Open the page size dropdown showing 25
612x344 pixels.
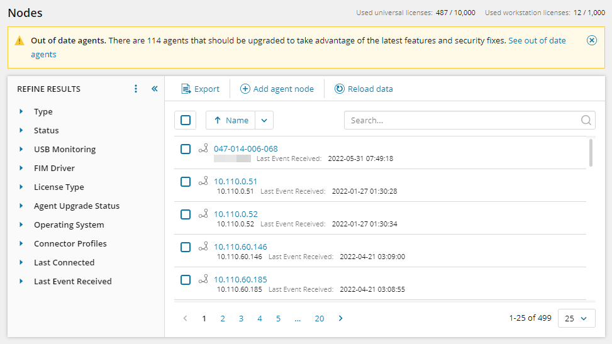tap(576, 318)
